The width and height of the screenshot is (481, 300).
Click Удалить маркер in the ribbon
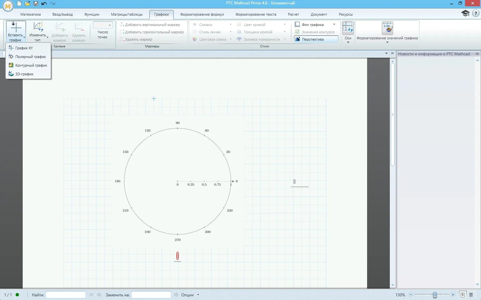(136, 39)
